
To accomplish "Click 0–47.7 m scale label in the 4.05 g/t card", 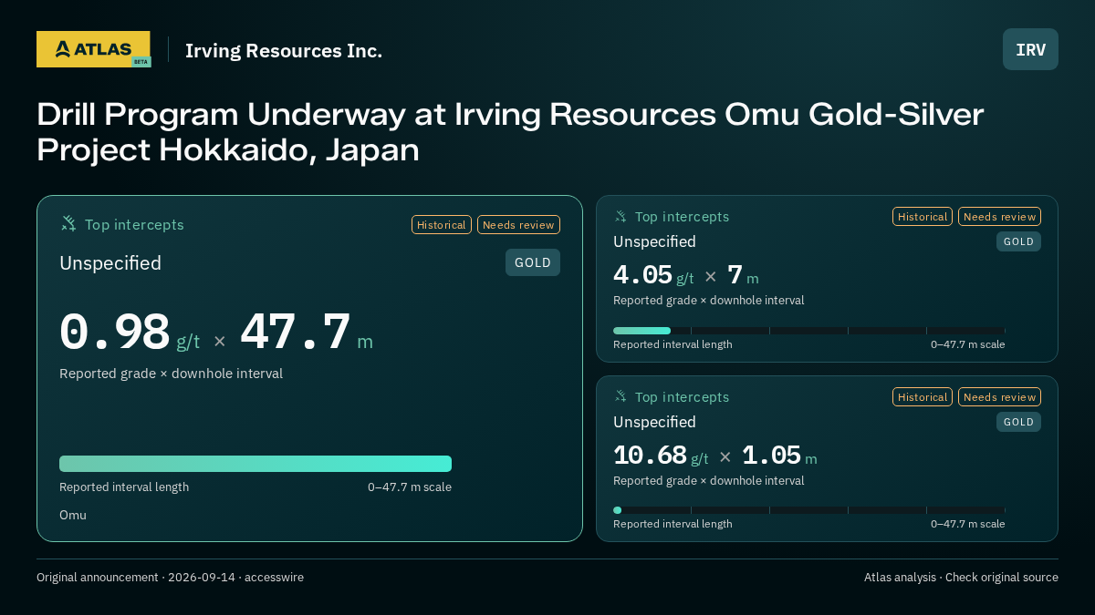I will point(968,344).
